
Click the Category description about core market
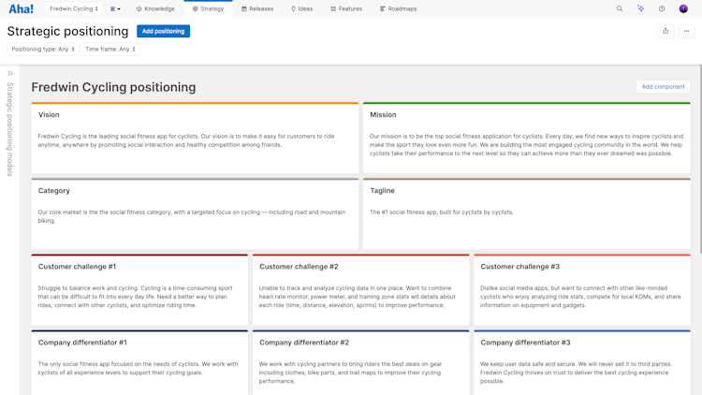click(x=191, y=216)
